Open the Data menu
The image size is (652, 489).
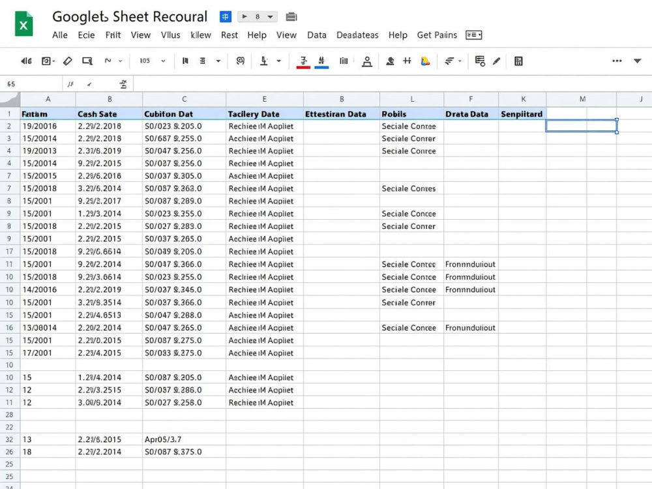[x=317, y=35]
